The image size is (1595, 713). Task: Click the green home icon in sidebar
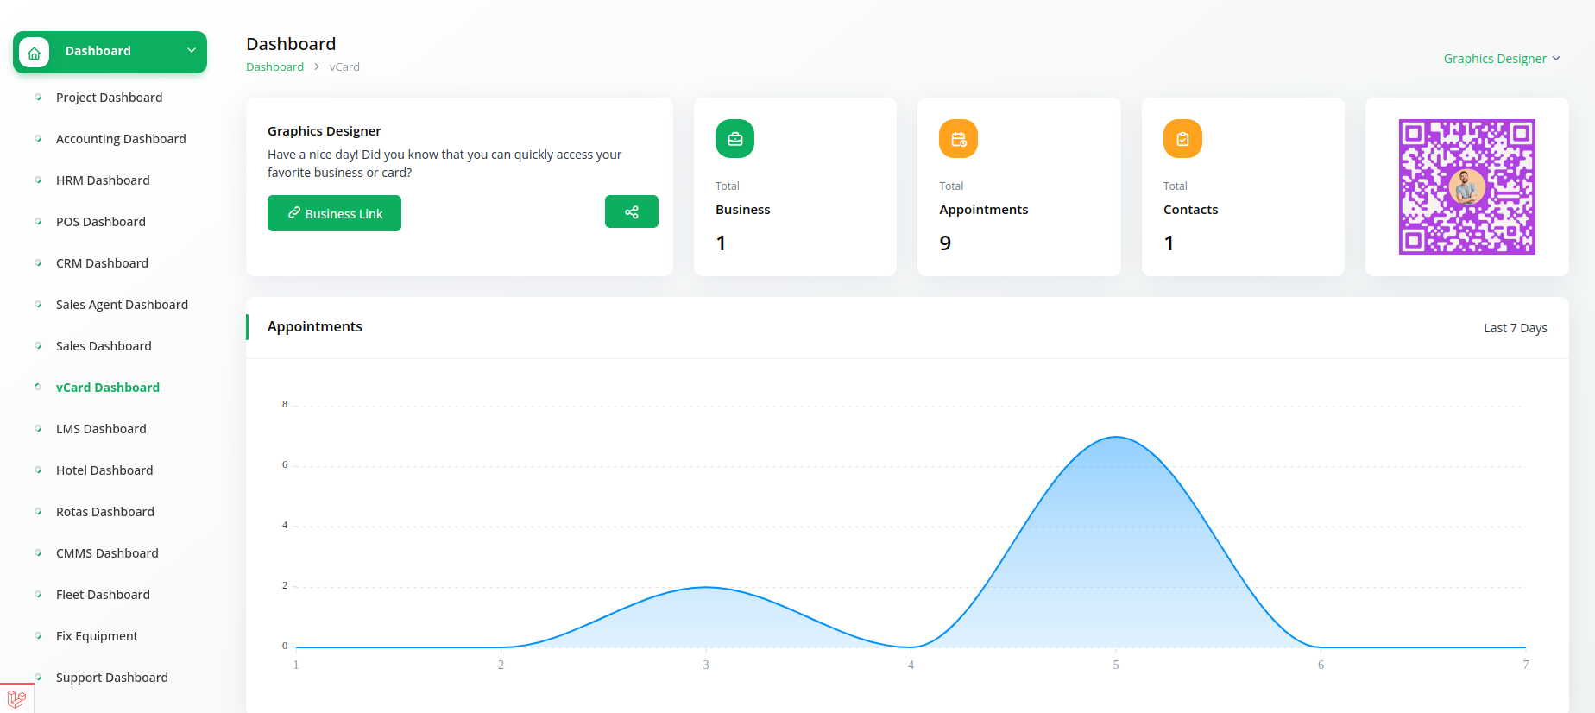(x=35, y=52)
